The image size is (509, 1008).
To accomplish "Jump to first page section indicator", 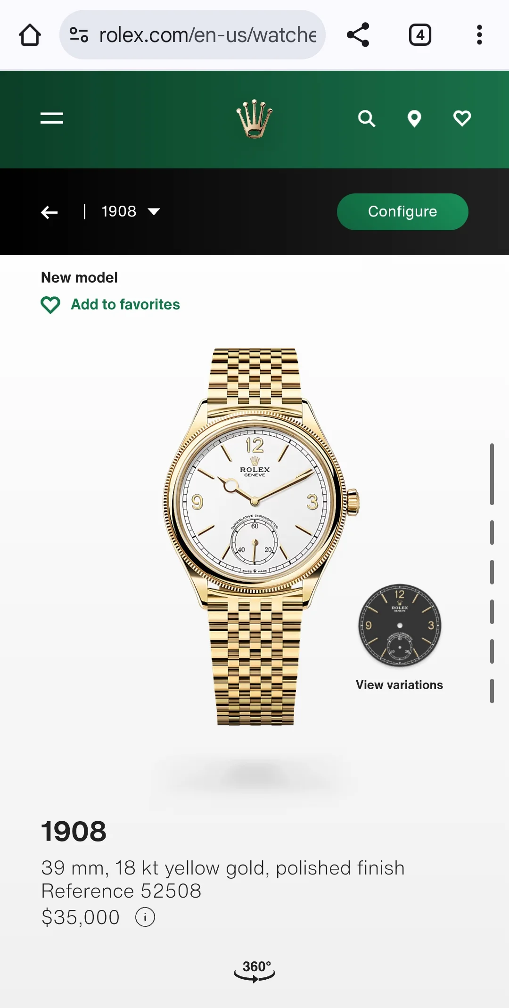I will (492, 474).
